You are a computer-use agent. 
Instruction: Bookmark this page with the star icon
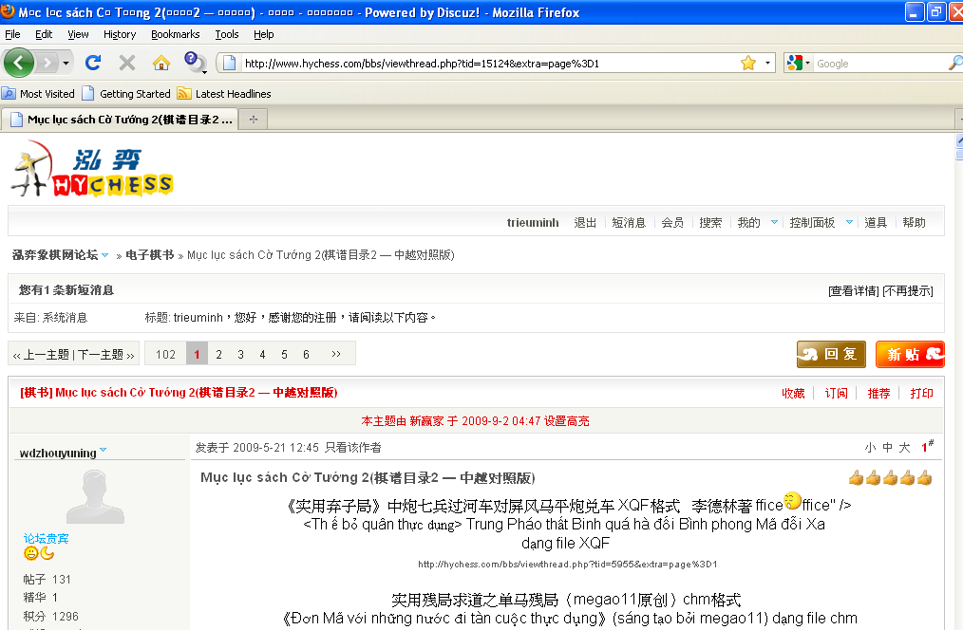(748, 63)
